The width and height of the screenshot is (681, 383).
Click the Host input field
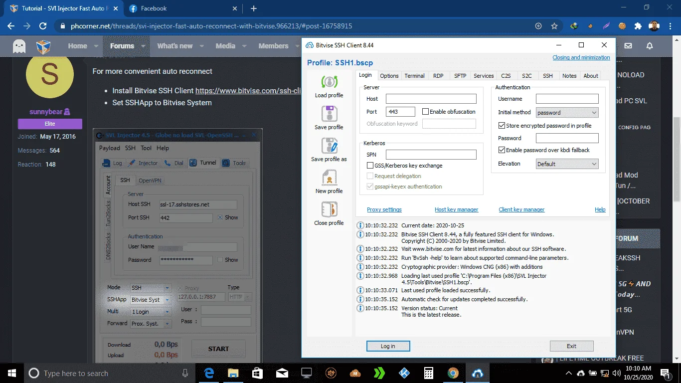pyautogui.click(x=431, y=99)
